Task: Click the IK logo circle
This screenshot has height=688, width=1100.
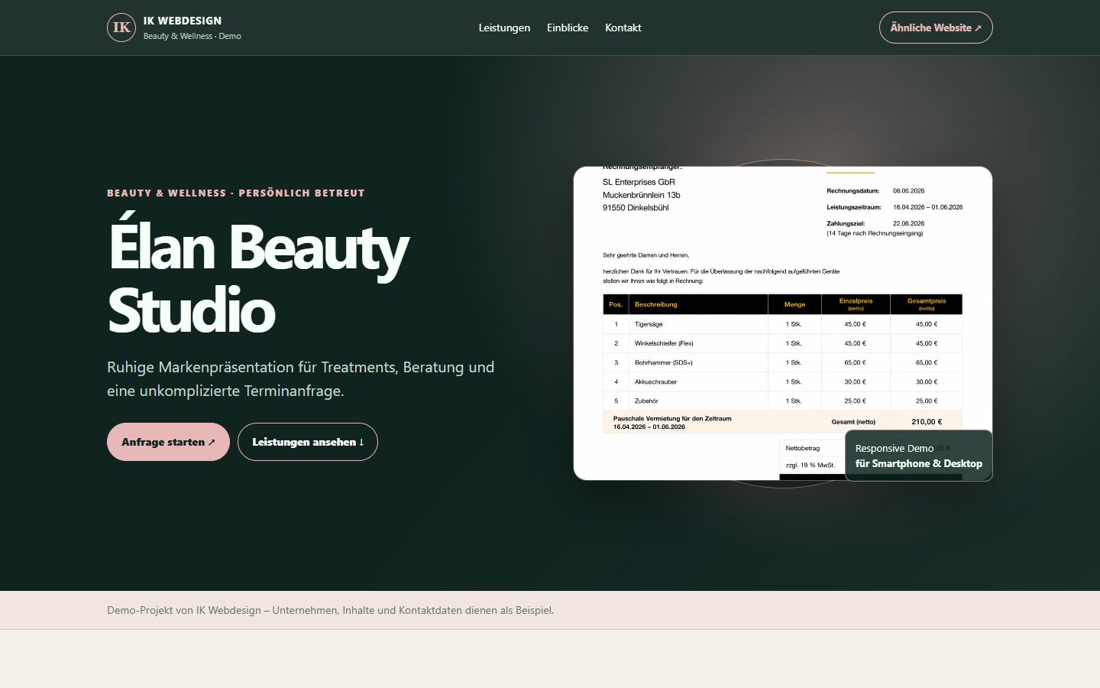Action: tap(121, 28)
